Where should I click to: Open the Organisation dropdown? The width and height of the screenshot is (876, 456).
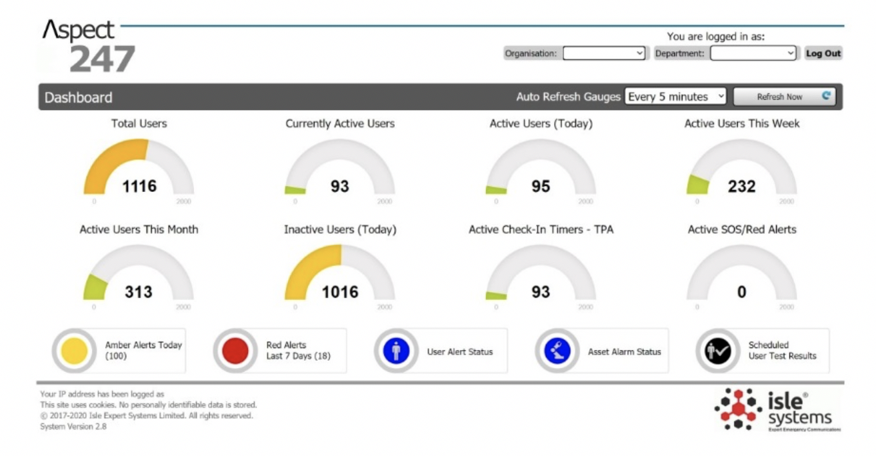pyautogui.click(x=605, y=53)
